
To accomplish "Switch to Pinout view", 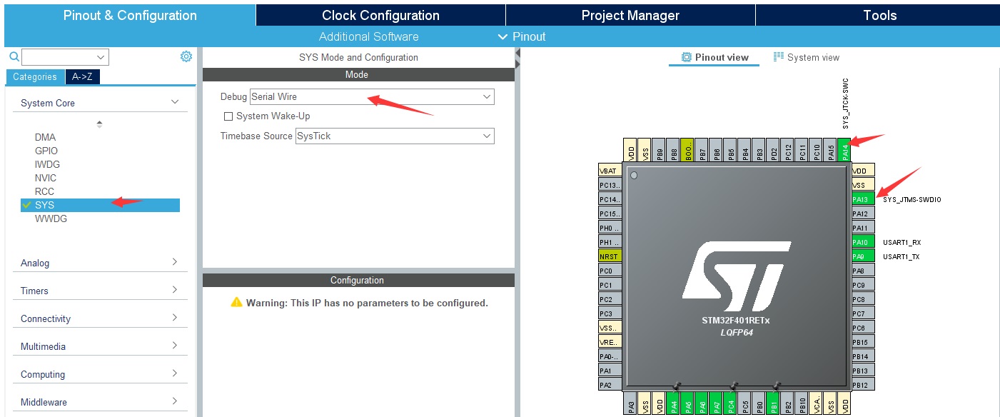I will tap(714, 57).
